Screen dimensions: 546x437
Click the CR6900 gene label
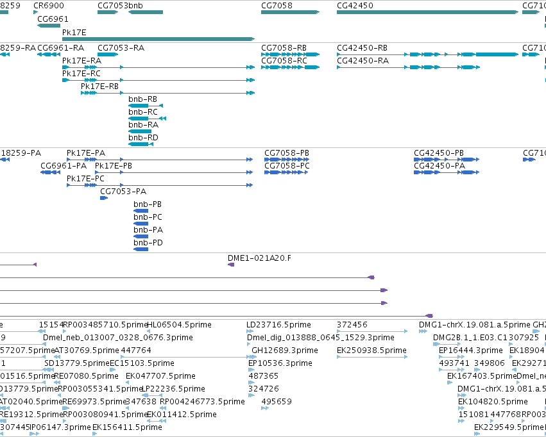[x=49, y=6]
